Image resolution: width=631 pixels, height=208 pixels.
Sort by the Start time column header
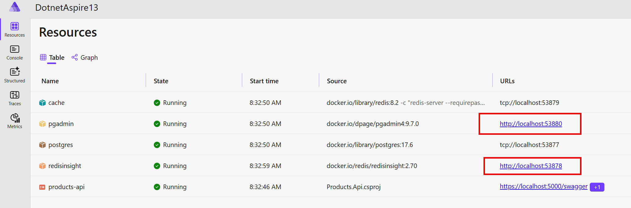click(264, 81)
